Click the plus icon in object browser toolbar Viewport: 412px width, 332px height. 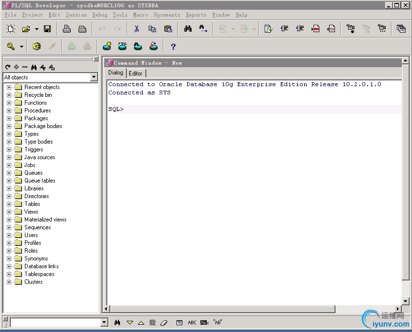(x=16, y=67)
